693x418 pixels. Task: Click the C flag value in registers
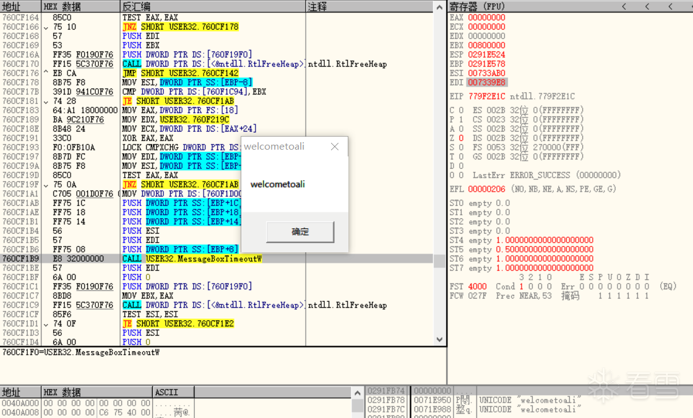461,110
